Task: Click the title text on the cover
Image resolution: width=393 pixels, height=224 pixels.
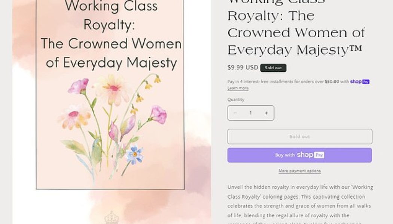Action: coord(111,34)
